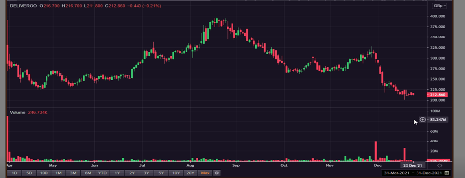
Task: Open the GBp currency dropdown
Action: tap(440, 6)
